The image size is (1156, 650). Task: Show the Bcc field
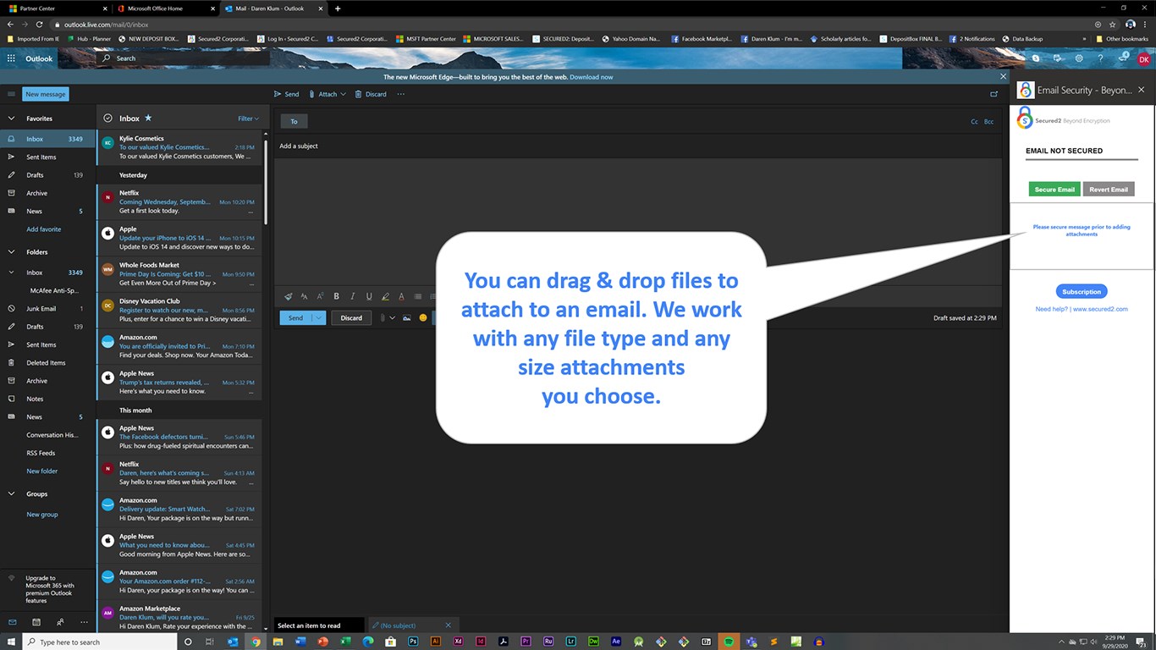[x=988, y=122]
